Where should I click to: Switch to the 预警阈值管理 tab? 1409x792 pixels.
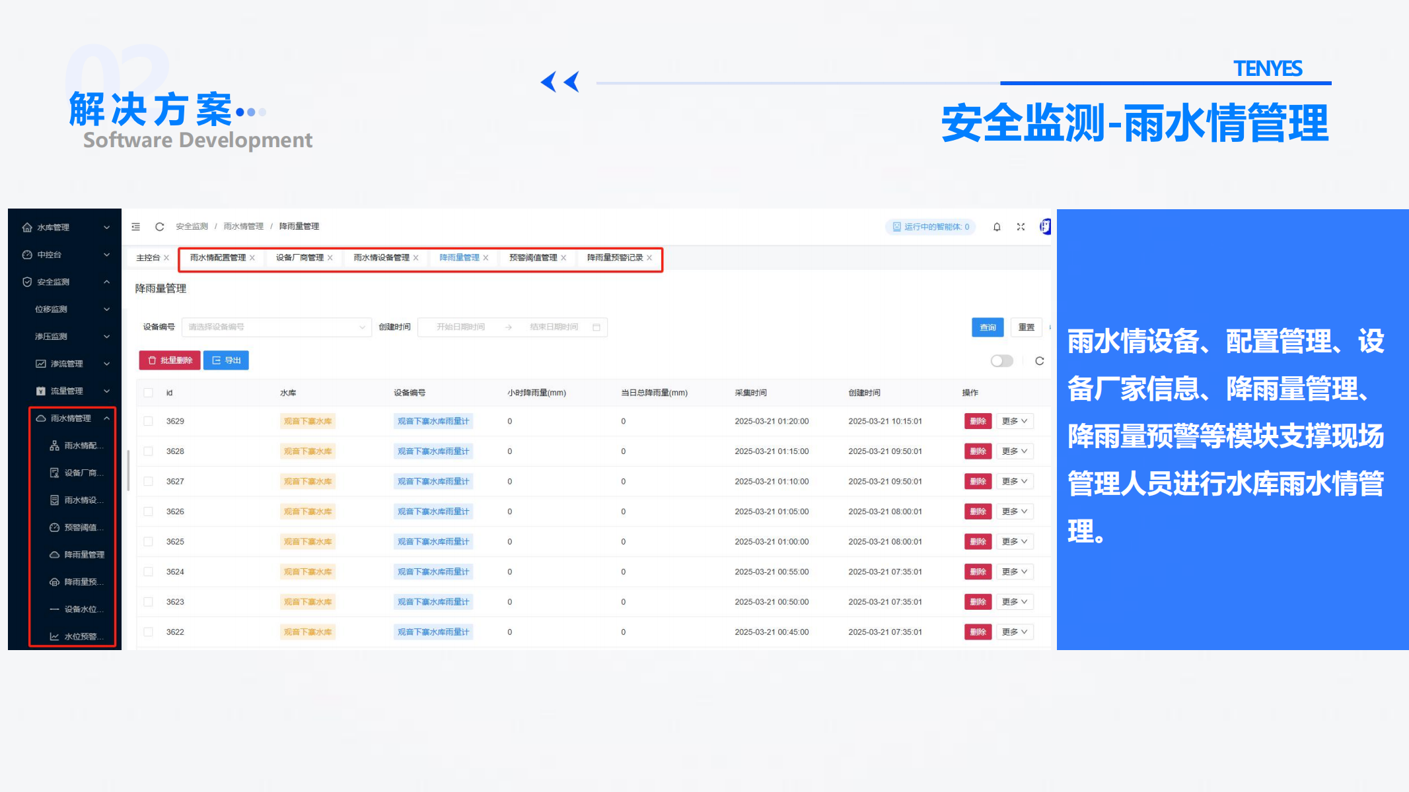point(532,258)
